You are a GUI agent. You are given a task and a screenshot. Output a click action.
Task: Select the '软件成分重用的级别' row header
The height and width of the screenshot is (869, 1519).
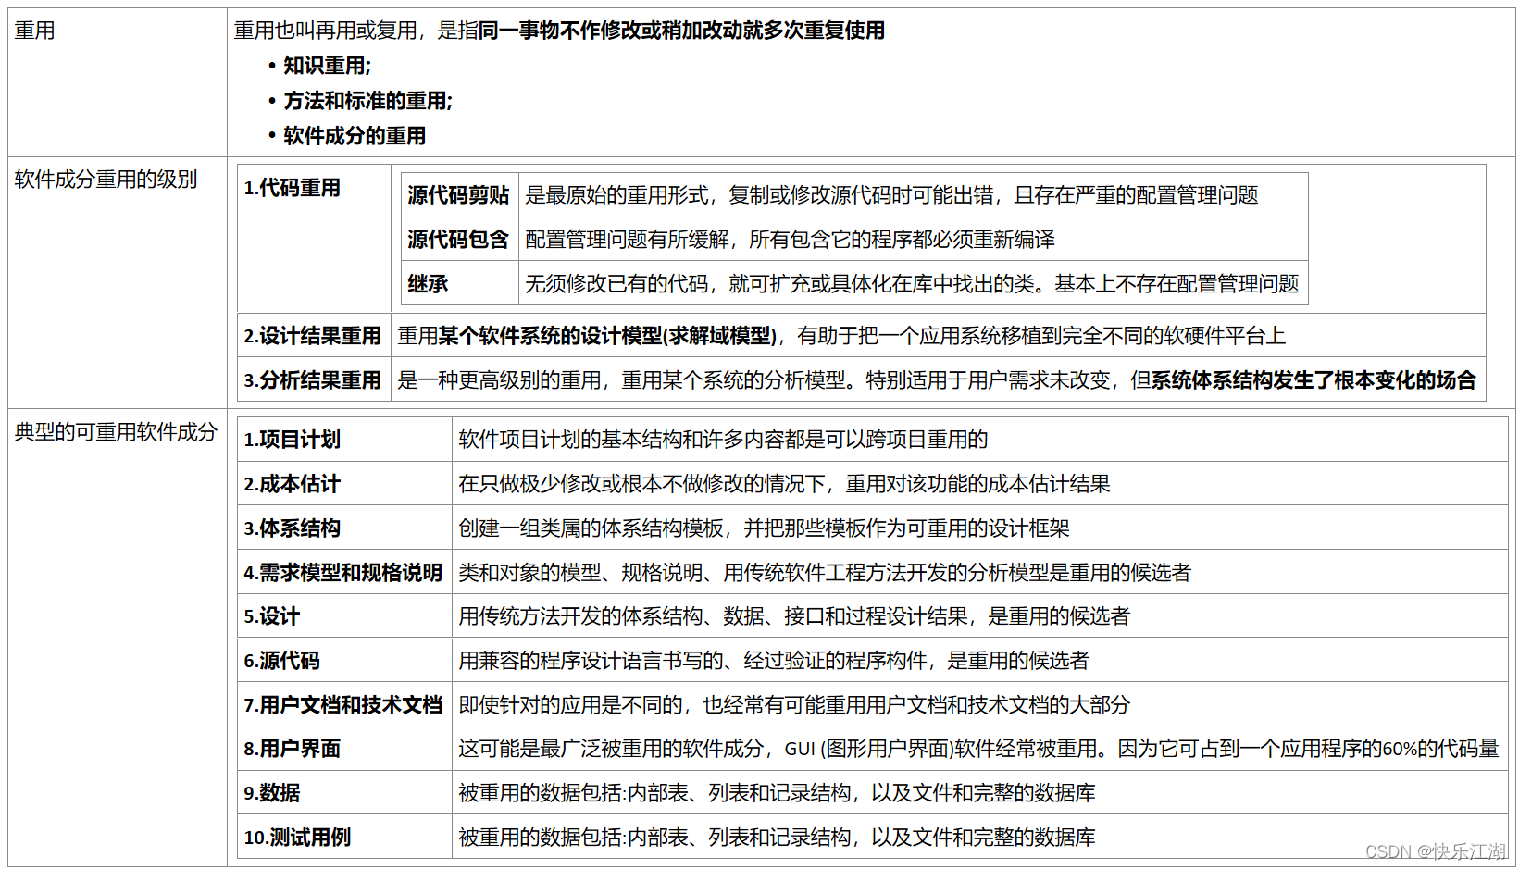pos(118,282)
